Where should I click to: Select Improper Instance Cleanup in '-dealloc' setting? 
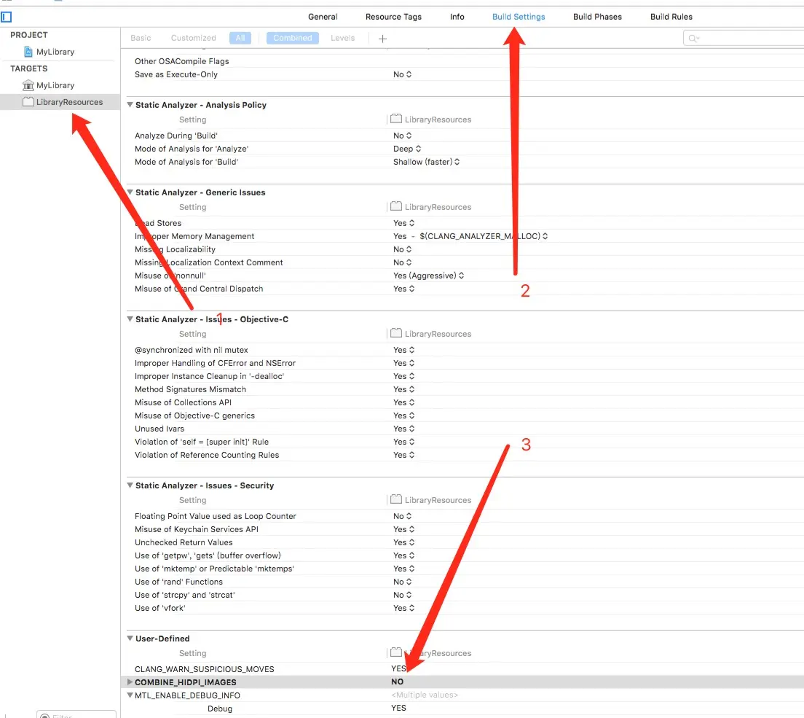coord(209,377)
